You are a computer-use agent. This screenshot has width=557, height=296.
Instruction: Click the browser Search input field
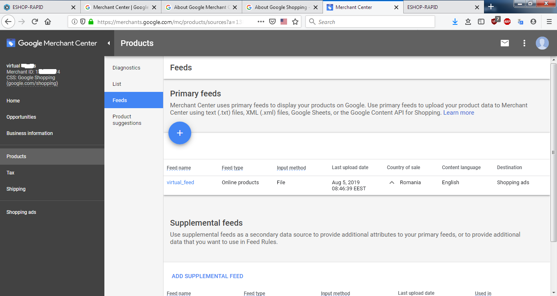tap(370, 22)
